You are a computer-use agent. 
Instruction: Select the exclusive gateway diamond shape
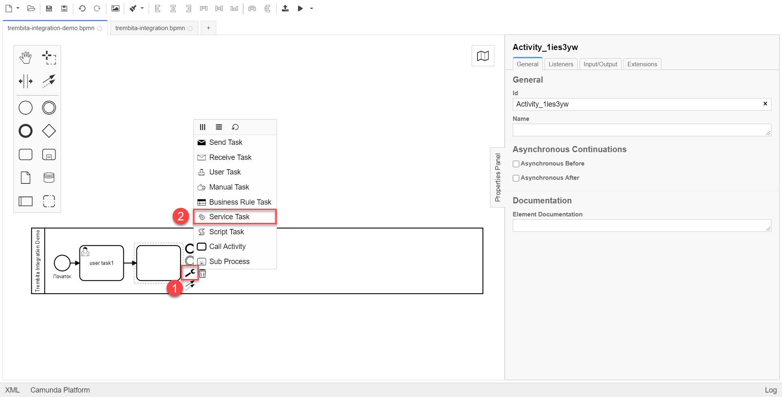tap(49, 131)
